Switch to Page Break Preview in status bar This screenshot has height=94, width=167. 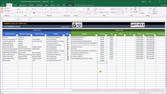[148, 93]
